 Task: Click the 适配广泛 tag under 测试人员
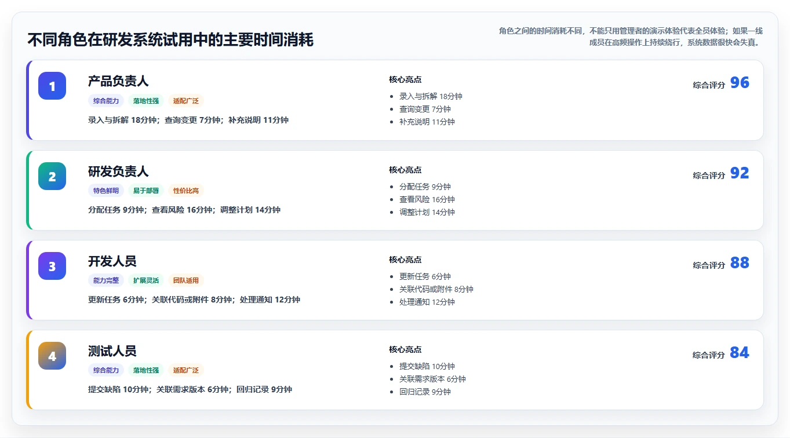click(x=186, y=370)
